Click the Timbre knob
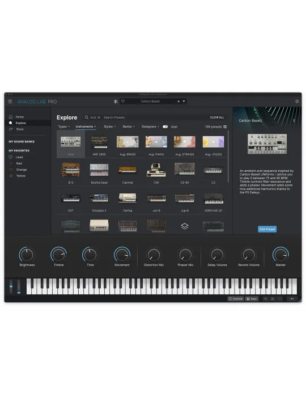Image resolution: width=306 pixels, height=397 pixels. (x=59, y=255)
